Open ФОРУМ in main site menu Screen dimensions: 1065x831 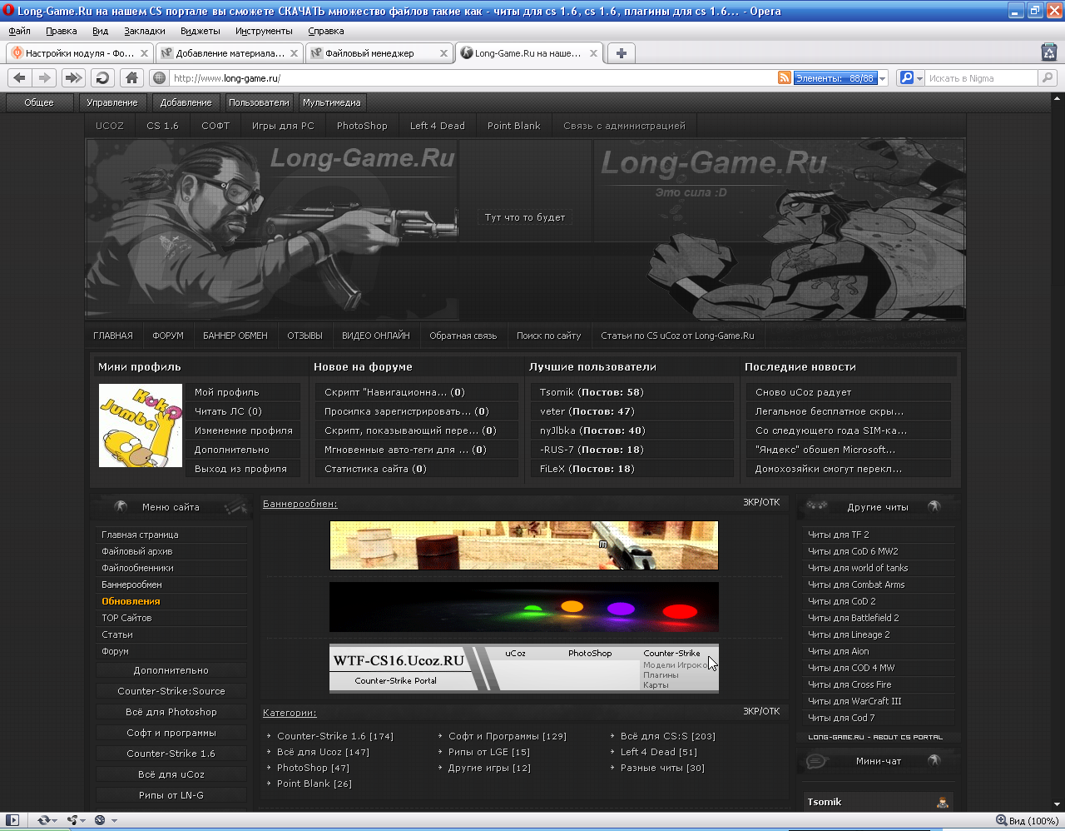pos(168,336)
